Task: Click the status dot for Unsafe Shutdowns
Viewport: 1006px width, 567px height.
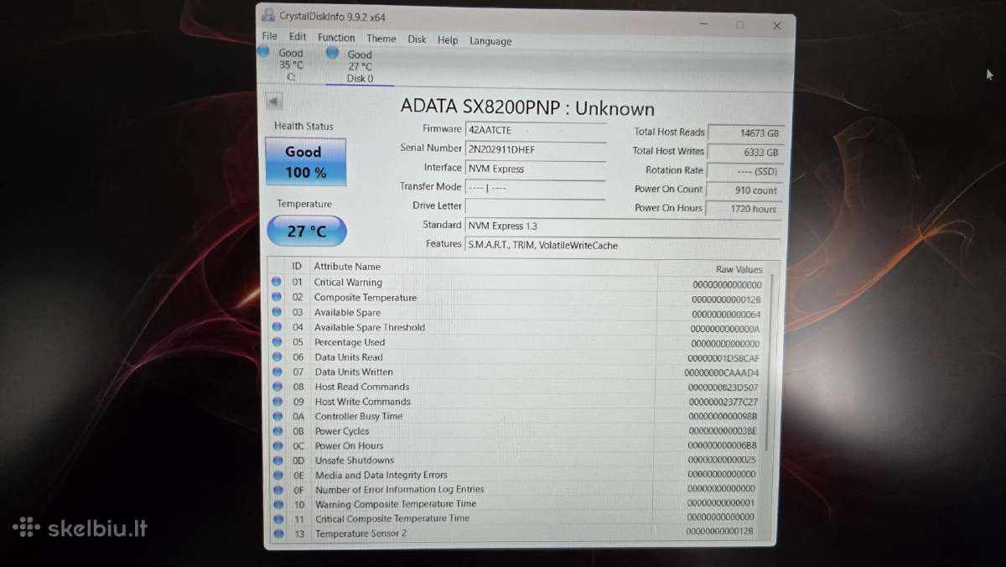Action: [277, 460]
